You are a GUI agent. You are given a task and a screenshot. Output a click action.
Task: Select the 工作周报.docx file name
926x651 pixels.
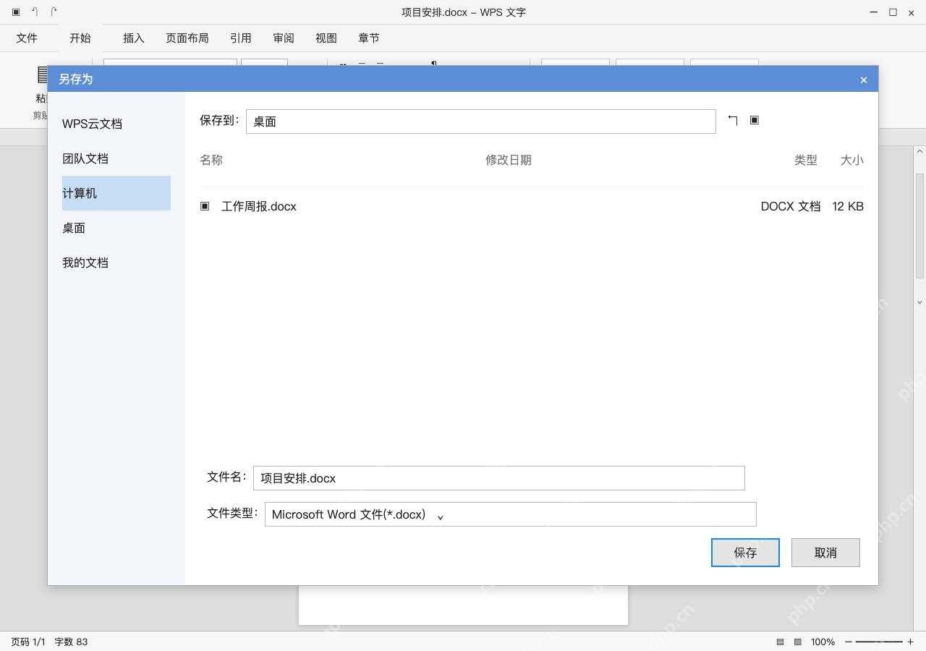click(x=259, y=206)
